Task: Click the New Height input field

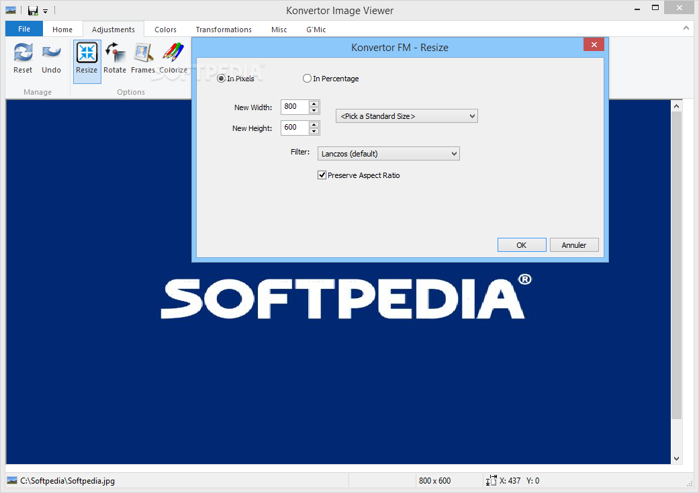Action: tap(295, 128)
